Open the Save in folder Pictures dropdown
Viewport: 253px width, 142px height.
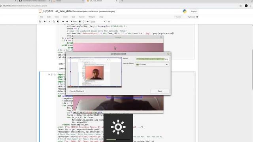(152, 64)
